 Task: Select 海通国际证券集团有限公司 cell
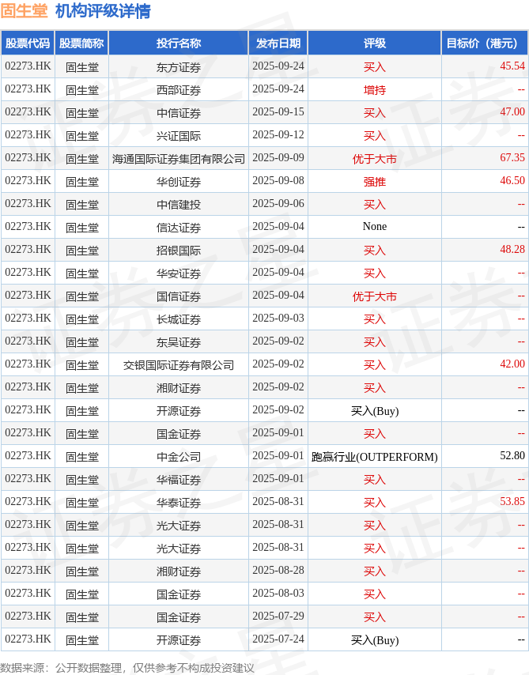click(x=179, y=158)
